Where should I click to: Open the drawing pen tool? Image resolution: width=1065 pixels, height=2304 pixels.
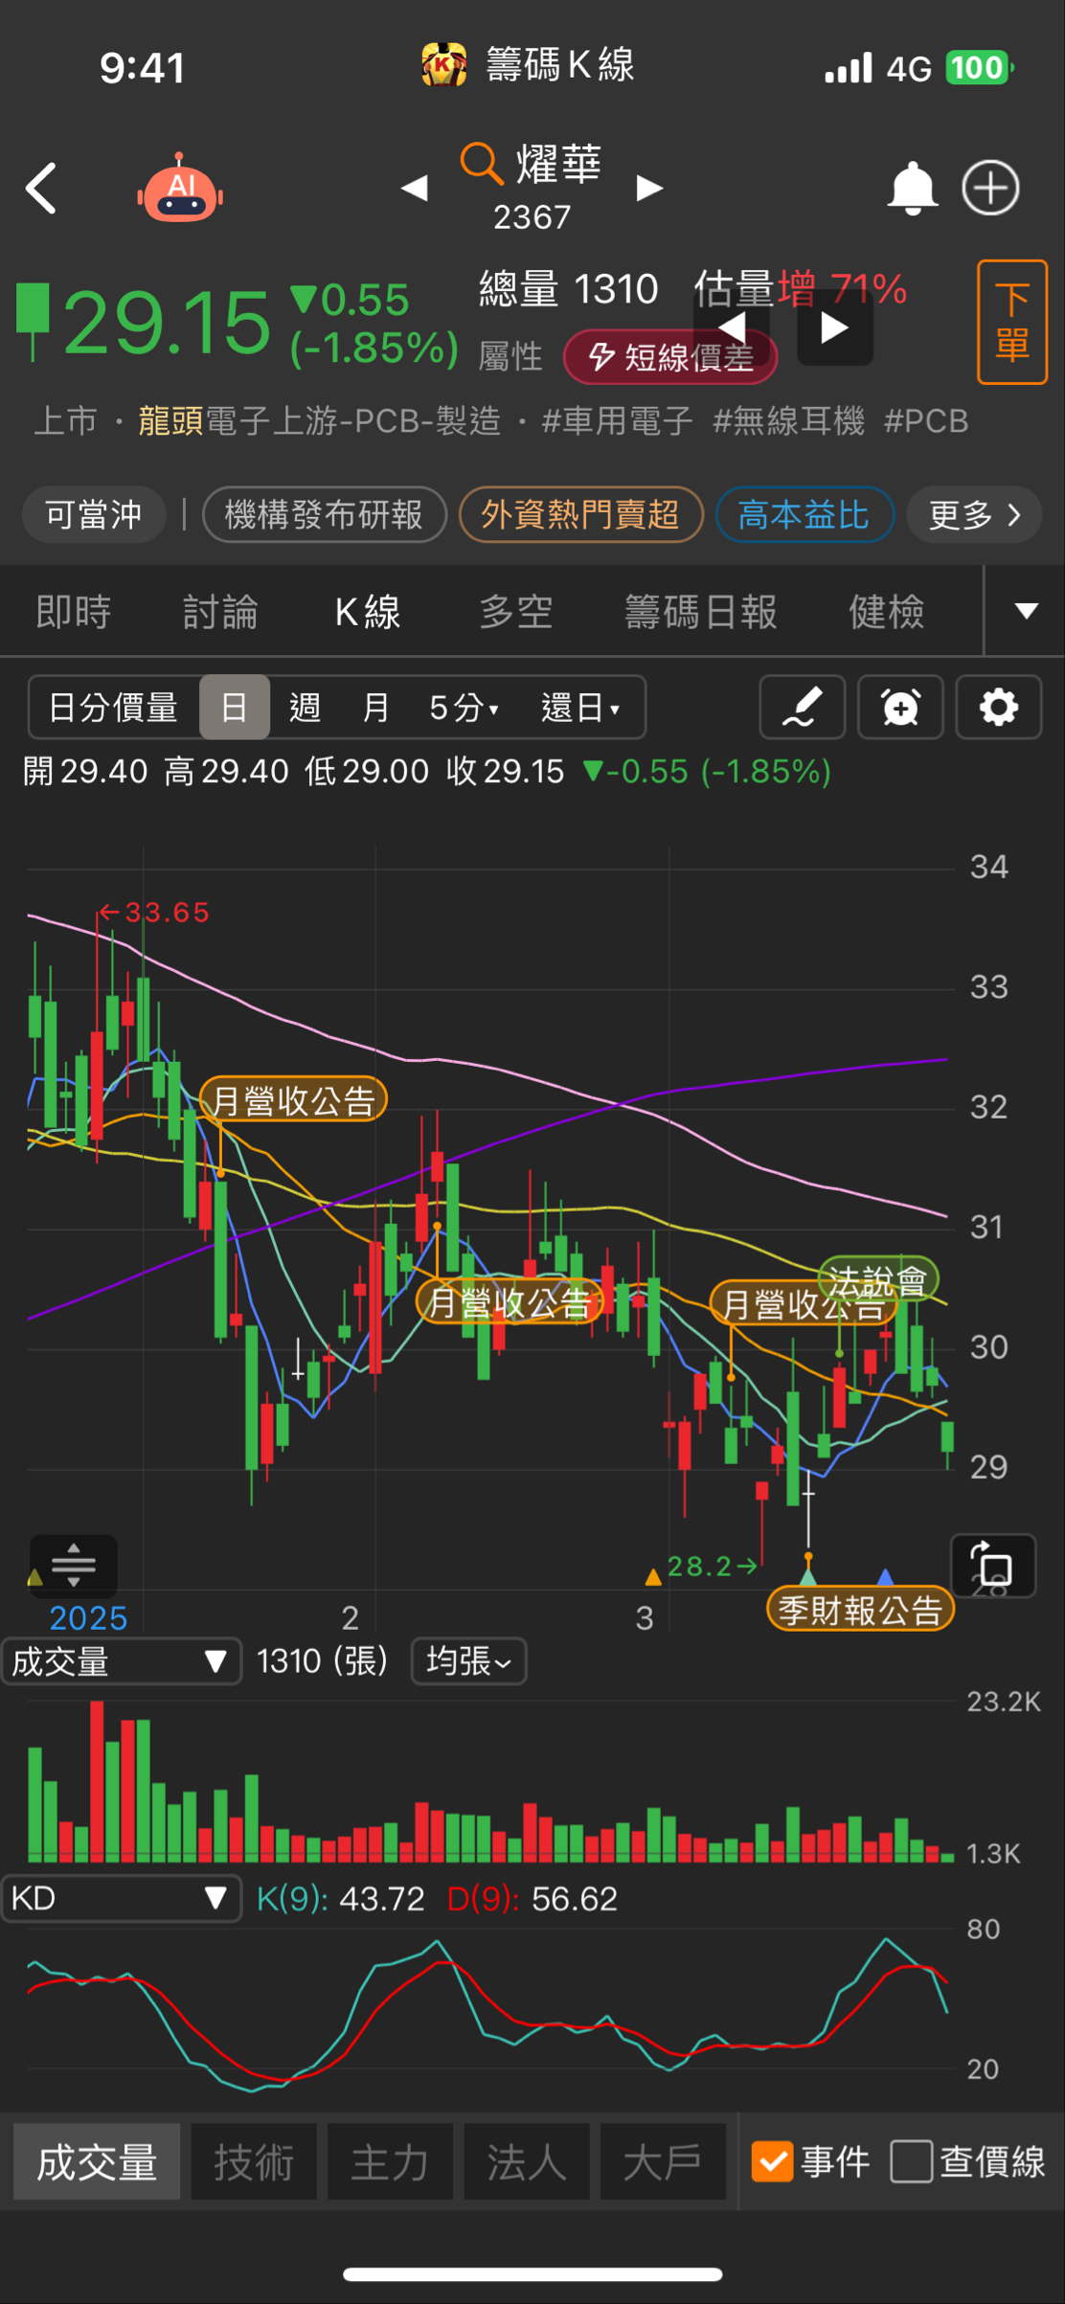(x=803, y=708)
